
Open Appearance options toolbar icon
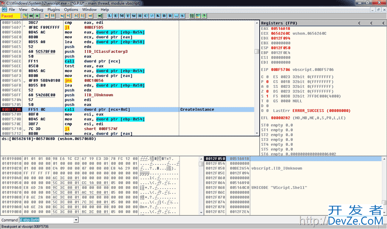click(x=198, y=16)
